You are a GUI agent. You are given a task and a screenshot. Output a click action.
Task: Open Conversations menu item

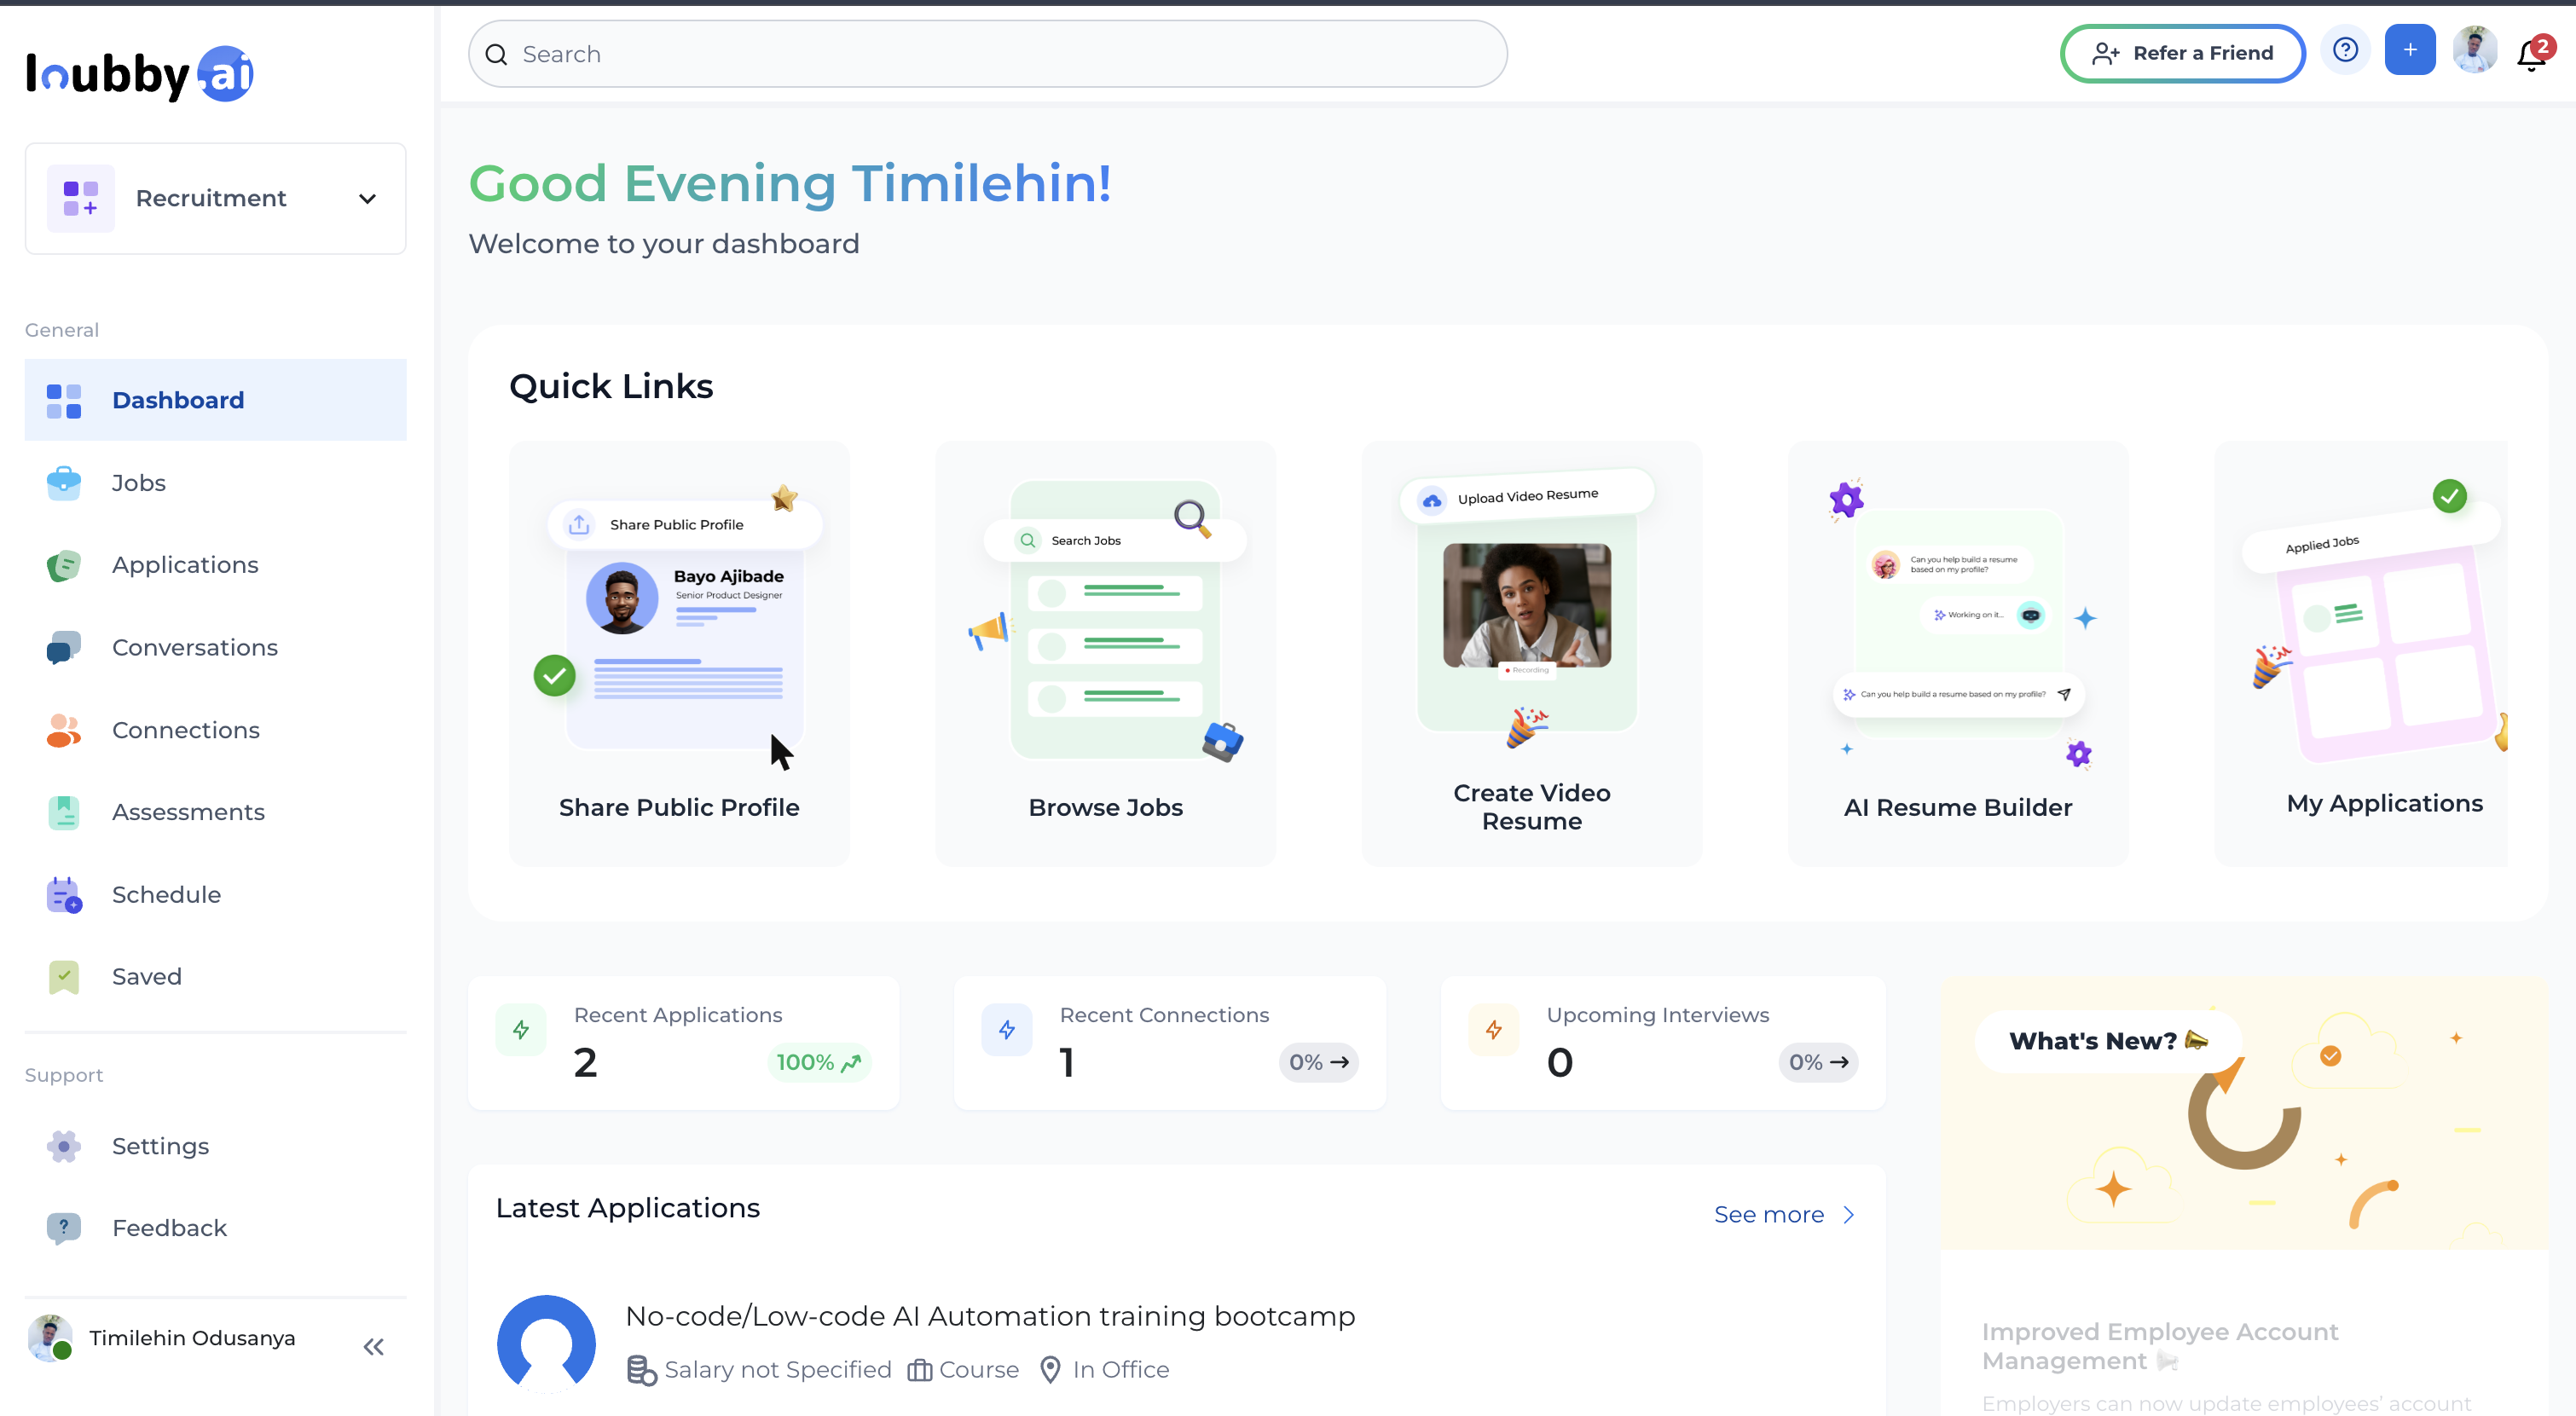coord(195,648)
